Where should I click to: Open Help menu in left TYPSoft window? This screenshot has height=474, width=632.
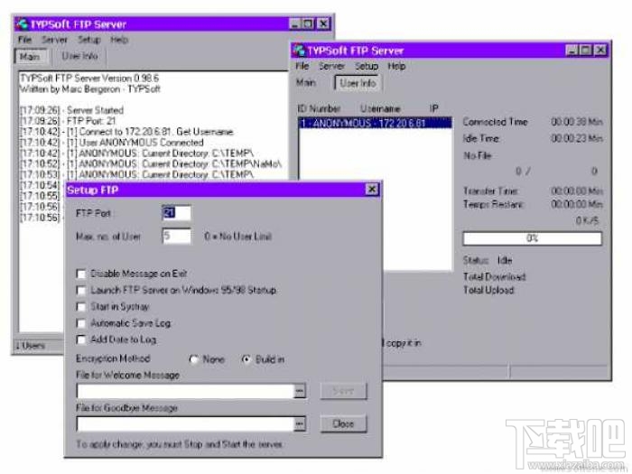pos(119,40)
